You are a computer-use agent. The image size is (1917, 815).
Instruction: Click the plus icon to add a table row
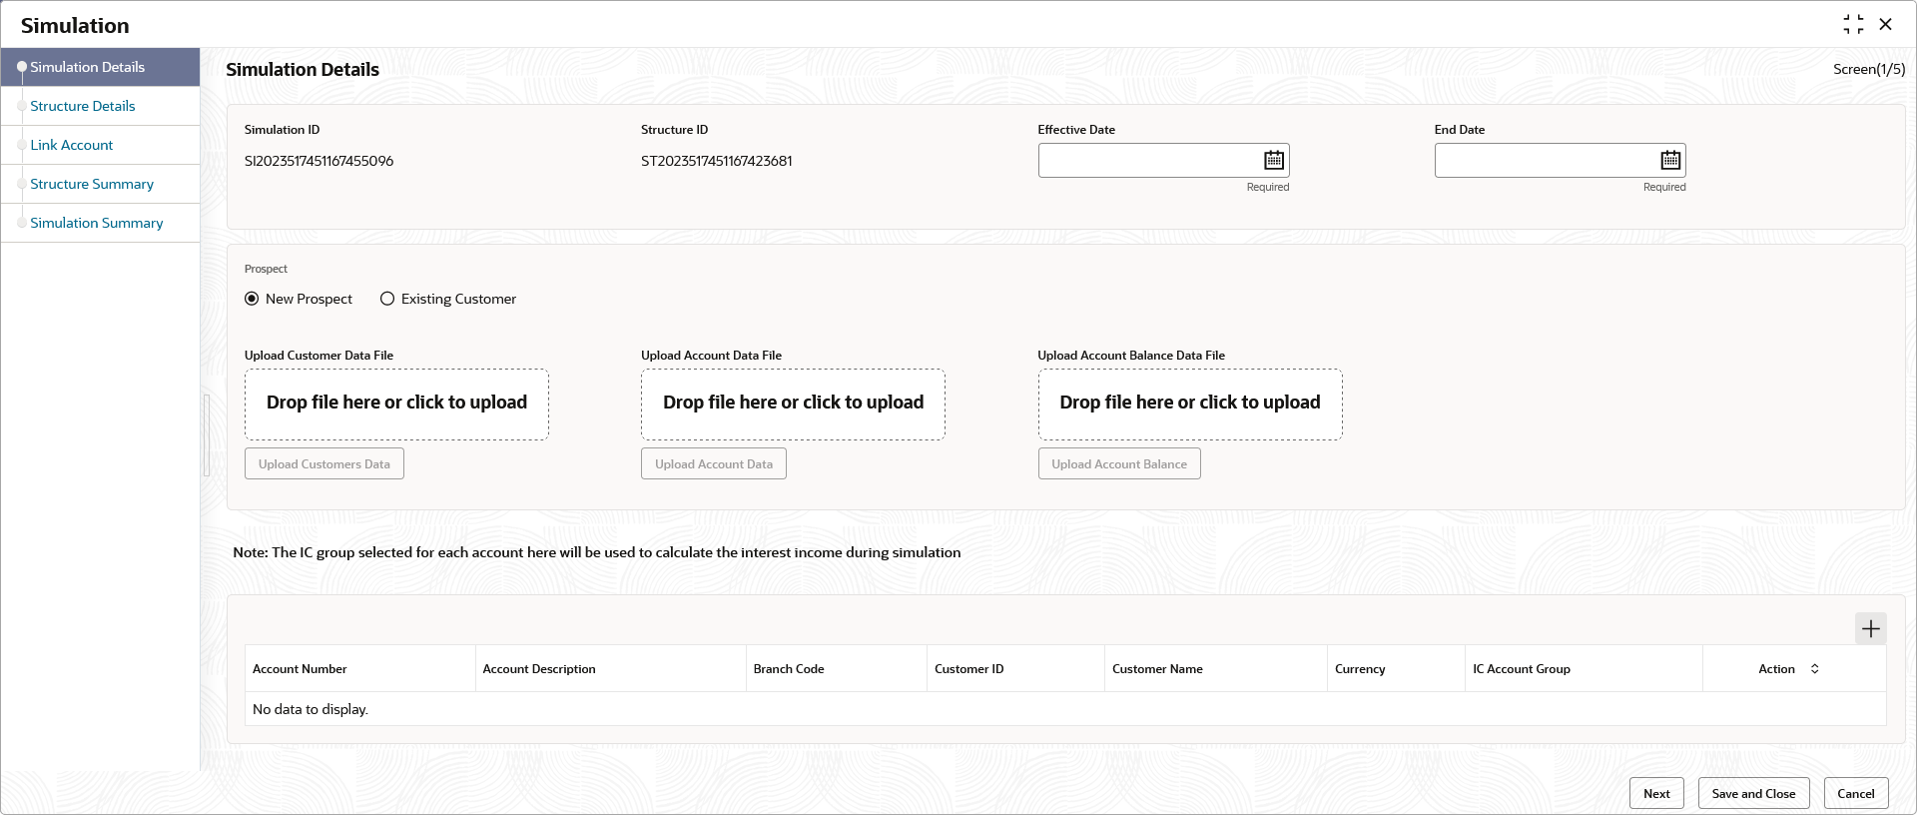click(x=1871, y=628)
